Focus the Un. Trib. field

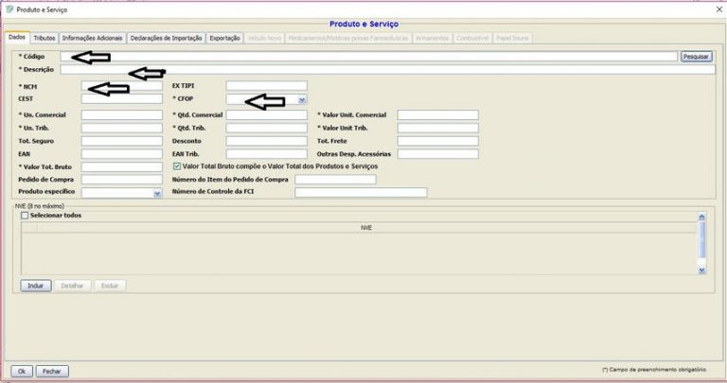click(122, 128)
